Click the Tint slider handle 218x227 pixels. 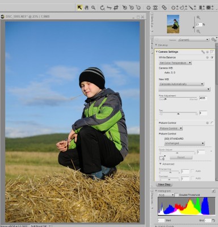pyautogui.click(x=178, y=113)
